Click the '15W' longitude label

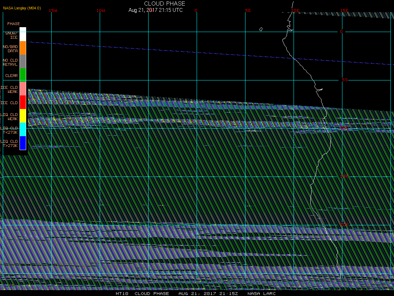pos(53,10)
